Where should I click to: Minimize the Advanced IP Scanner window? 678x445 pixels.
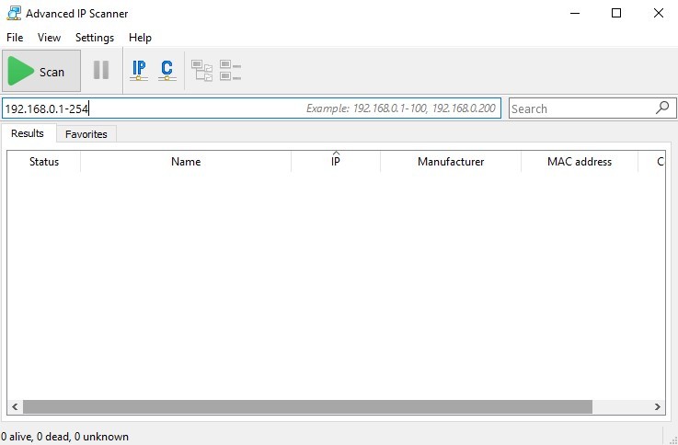[x=575, y=14]
